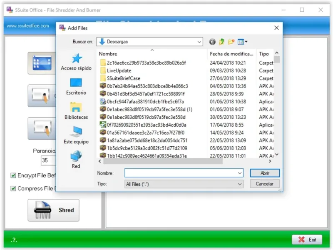Click date 28/05/2018 9:39
The height and width of the screenshot is (250, 333).
click(x=226, y=94)
